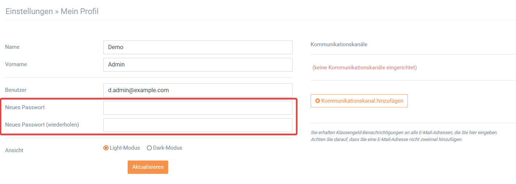Select the Light-Modus radio button
Viewport: 516px width, 184px height.
pyautogui.click(x=106, y=148)
